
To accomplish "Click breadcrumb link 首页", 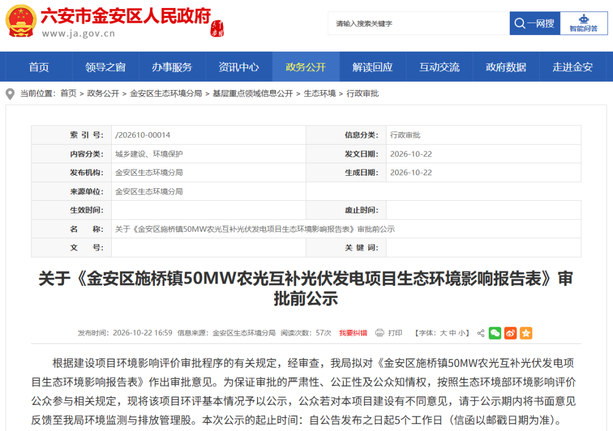I will click(x=69, y=94).
